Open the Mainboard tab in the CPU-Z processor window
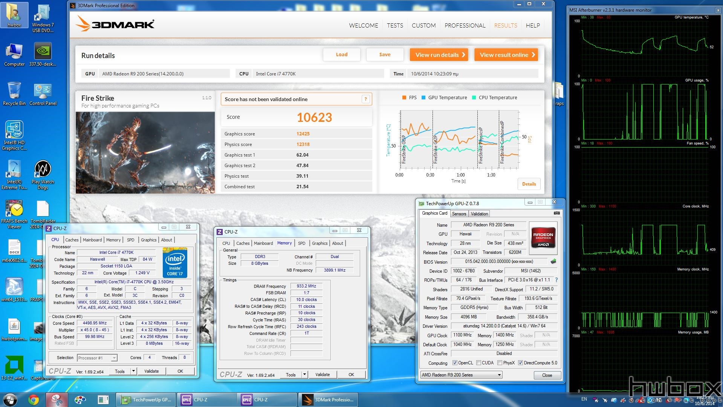This screenshot has width=723, height=407. tap(92, 240)
